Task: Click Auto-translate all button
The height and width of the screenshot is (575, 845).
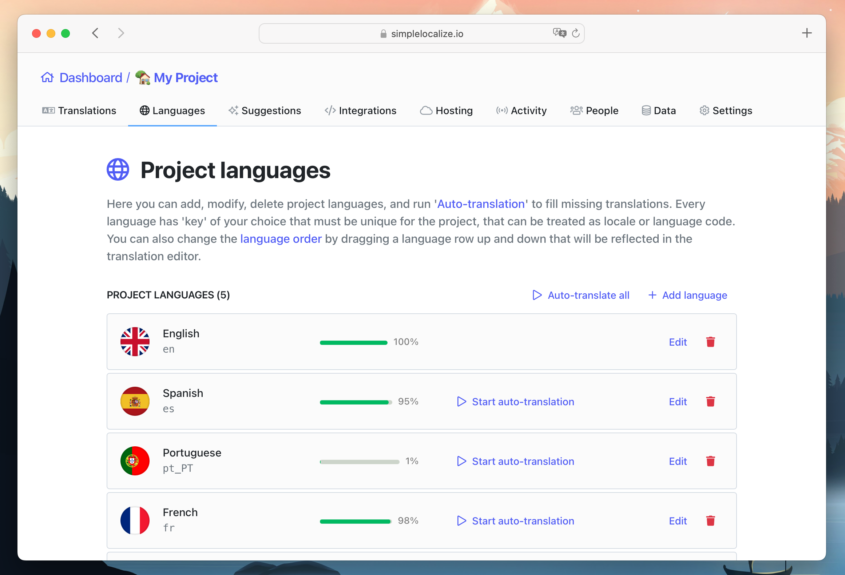Action: [x=580, y=295]
